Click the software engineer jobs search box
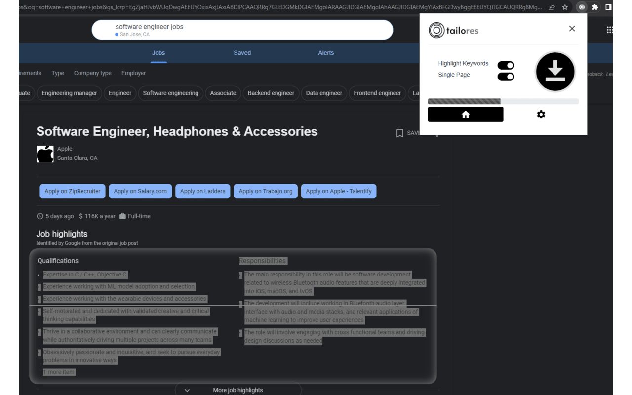Image resolution: width=632 pixels, height=395 pixels. [x=242, y=30]
